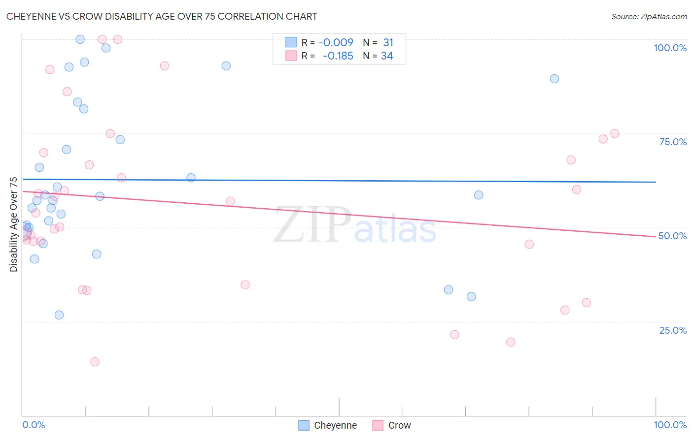Screen dimensions: 693x439
Task: Click the blue Cheyenne regression line
Action: 339,181
